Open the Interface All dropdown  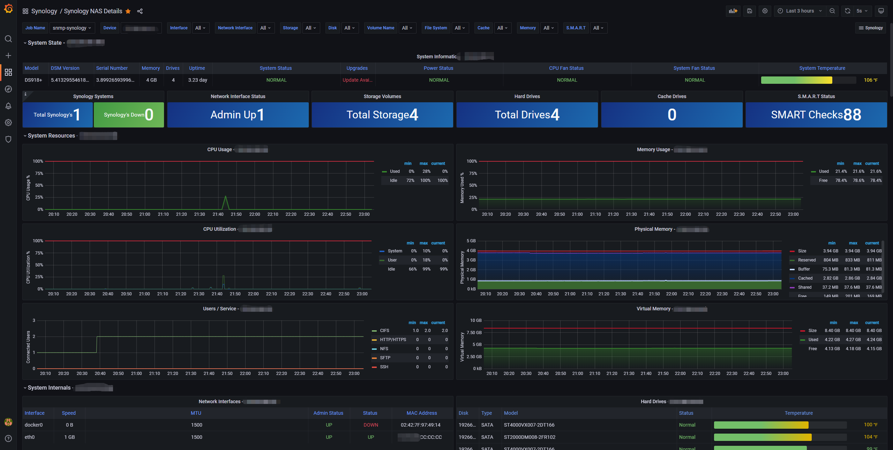click(x=200, y=28)
